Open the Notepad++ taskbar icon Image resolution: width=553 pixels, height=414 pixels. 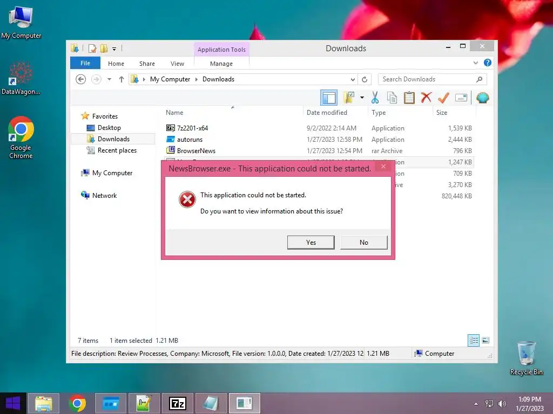tap(144, 403)
